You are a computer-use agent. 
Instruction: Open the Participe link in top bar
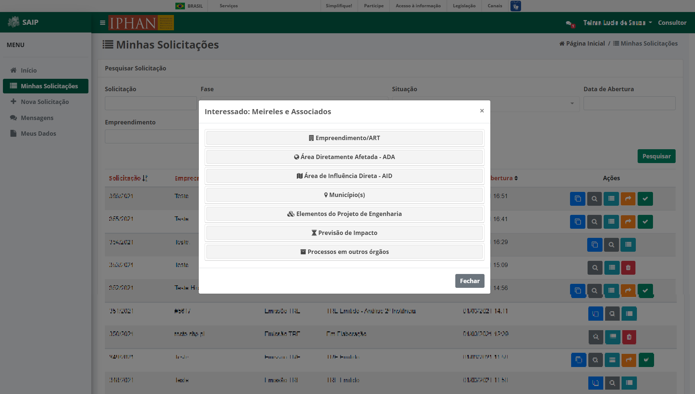tap(374, 6)
